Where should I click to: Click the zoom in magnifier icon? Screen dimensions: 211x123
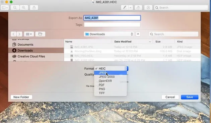coord(24,8)
